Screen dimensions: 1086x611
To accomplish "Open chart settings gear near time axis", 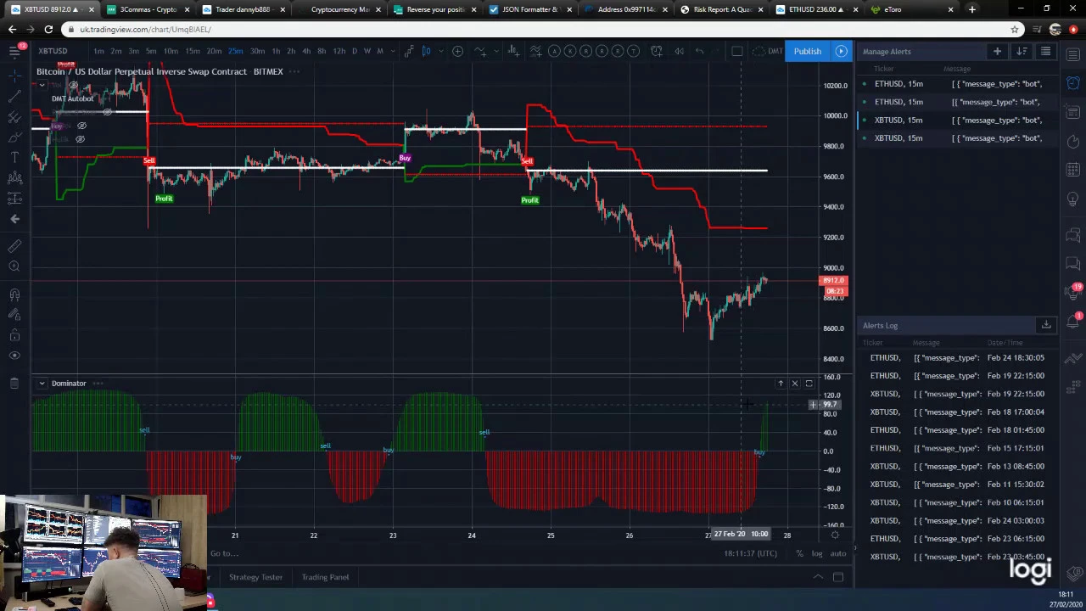I will [x=835, y=534].
